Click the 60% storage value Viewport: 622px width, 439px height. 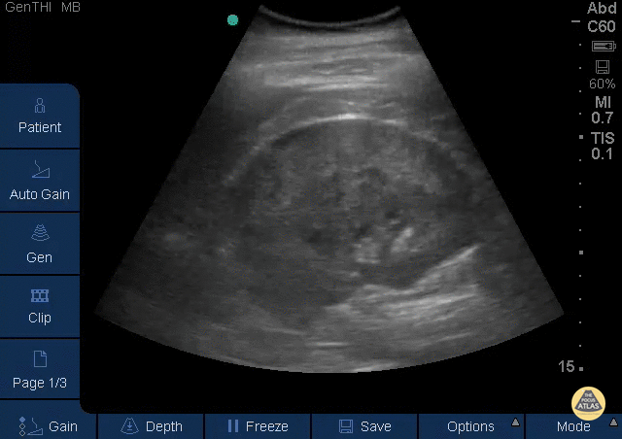click(x=603, y=84)
